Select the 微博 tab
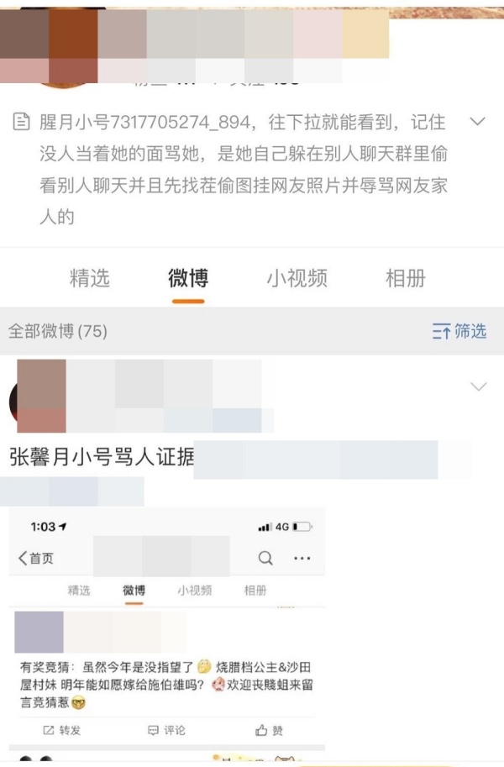Screen dimensions: 504x767 point(188,278)
